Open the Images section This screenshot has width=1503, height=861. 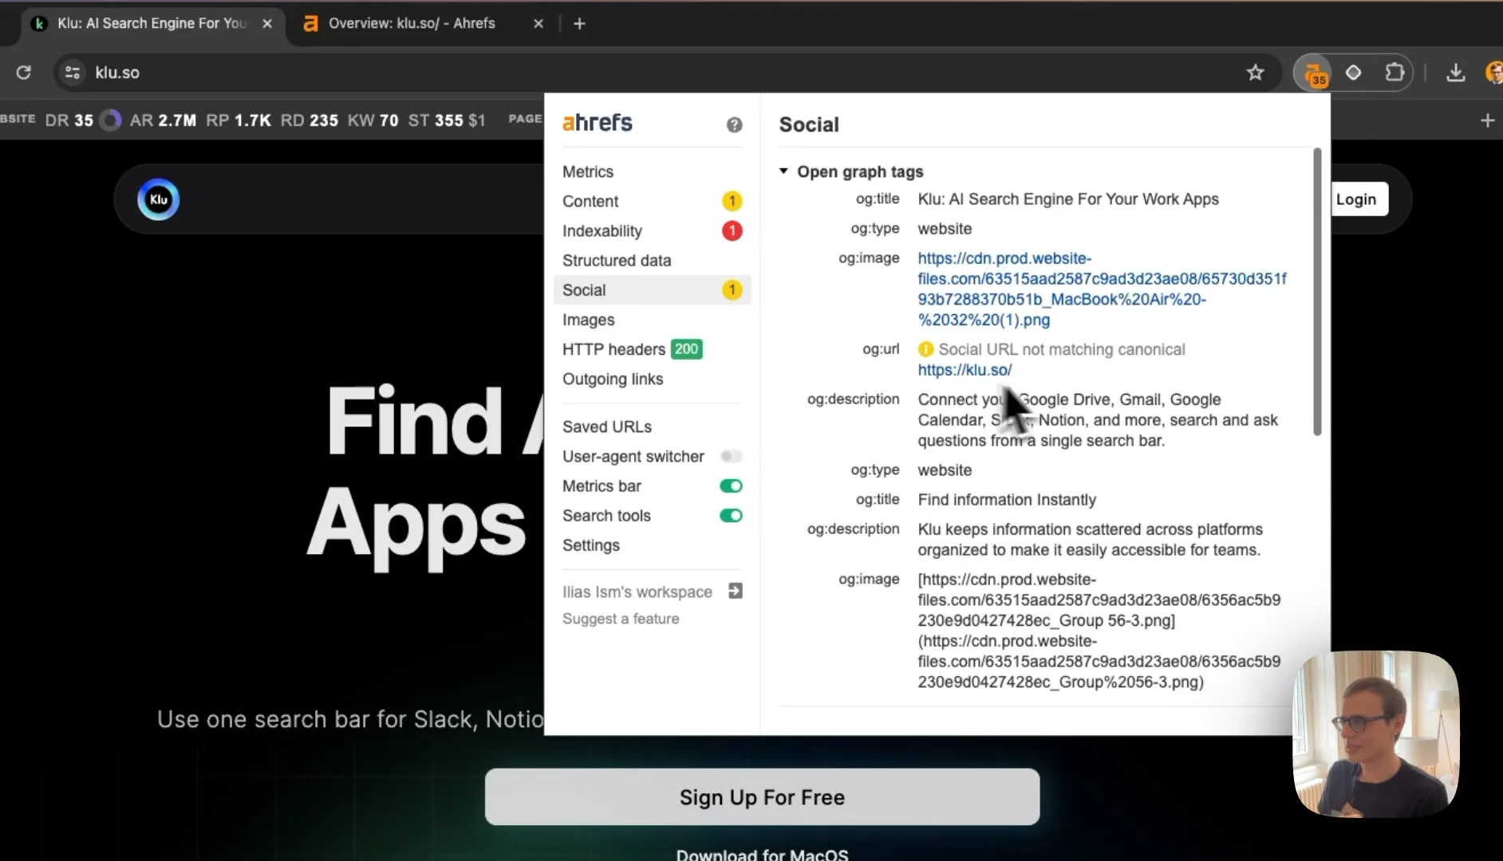coord(652,320)
